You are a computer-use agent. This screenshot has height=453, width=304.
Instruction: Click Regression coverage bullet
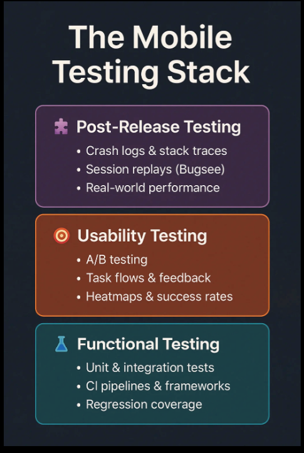(144, 404)
